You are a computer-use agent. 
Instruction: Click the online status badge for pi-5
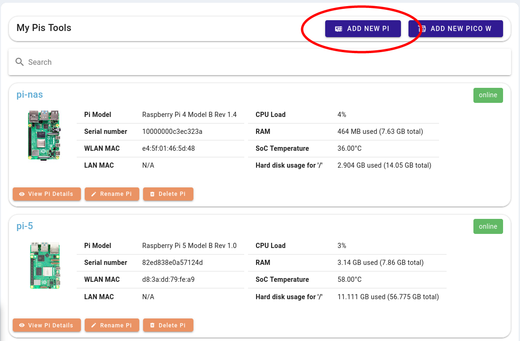pyautogui.click(x=488, y=226)
